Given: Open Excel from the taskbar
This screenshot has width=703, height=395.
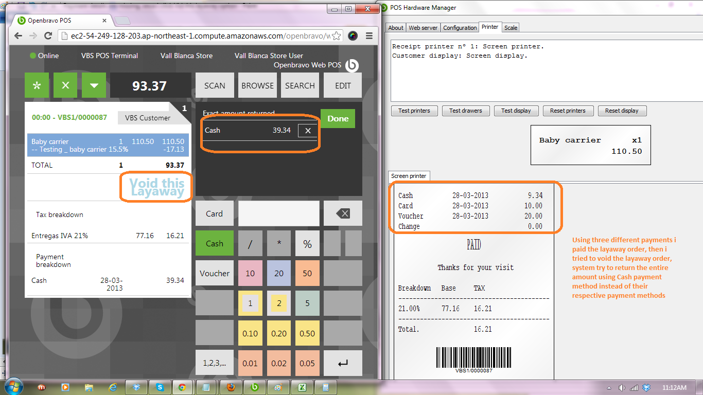Looking at the screenshot, I should point(303,387).
